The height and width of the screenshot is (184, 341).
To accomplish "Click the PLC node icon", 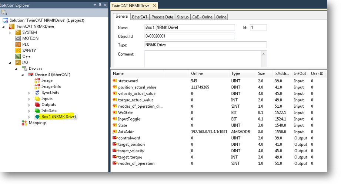I will click(x=18, y=44).
